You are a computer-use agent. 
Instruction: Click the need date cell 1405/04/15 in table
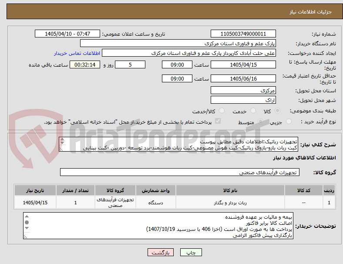[35, 203]
